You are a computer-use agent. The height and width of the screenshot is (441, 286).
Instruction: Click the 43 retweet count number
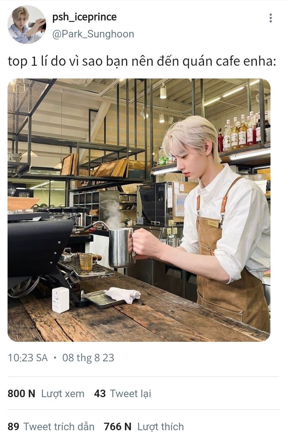pos(100,394)
